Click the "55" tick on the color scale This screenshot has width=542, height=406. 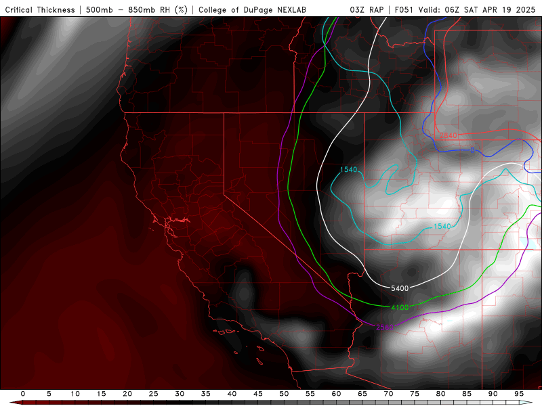tap(310, 394)
